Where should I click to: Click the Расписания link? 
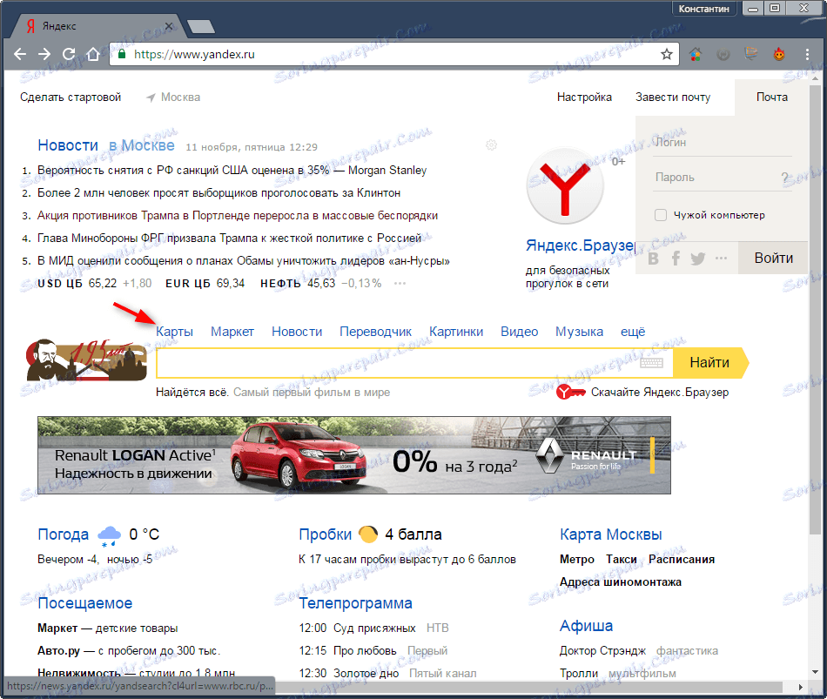pos(682,559)
